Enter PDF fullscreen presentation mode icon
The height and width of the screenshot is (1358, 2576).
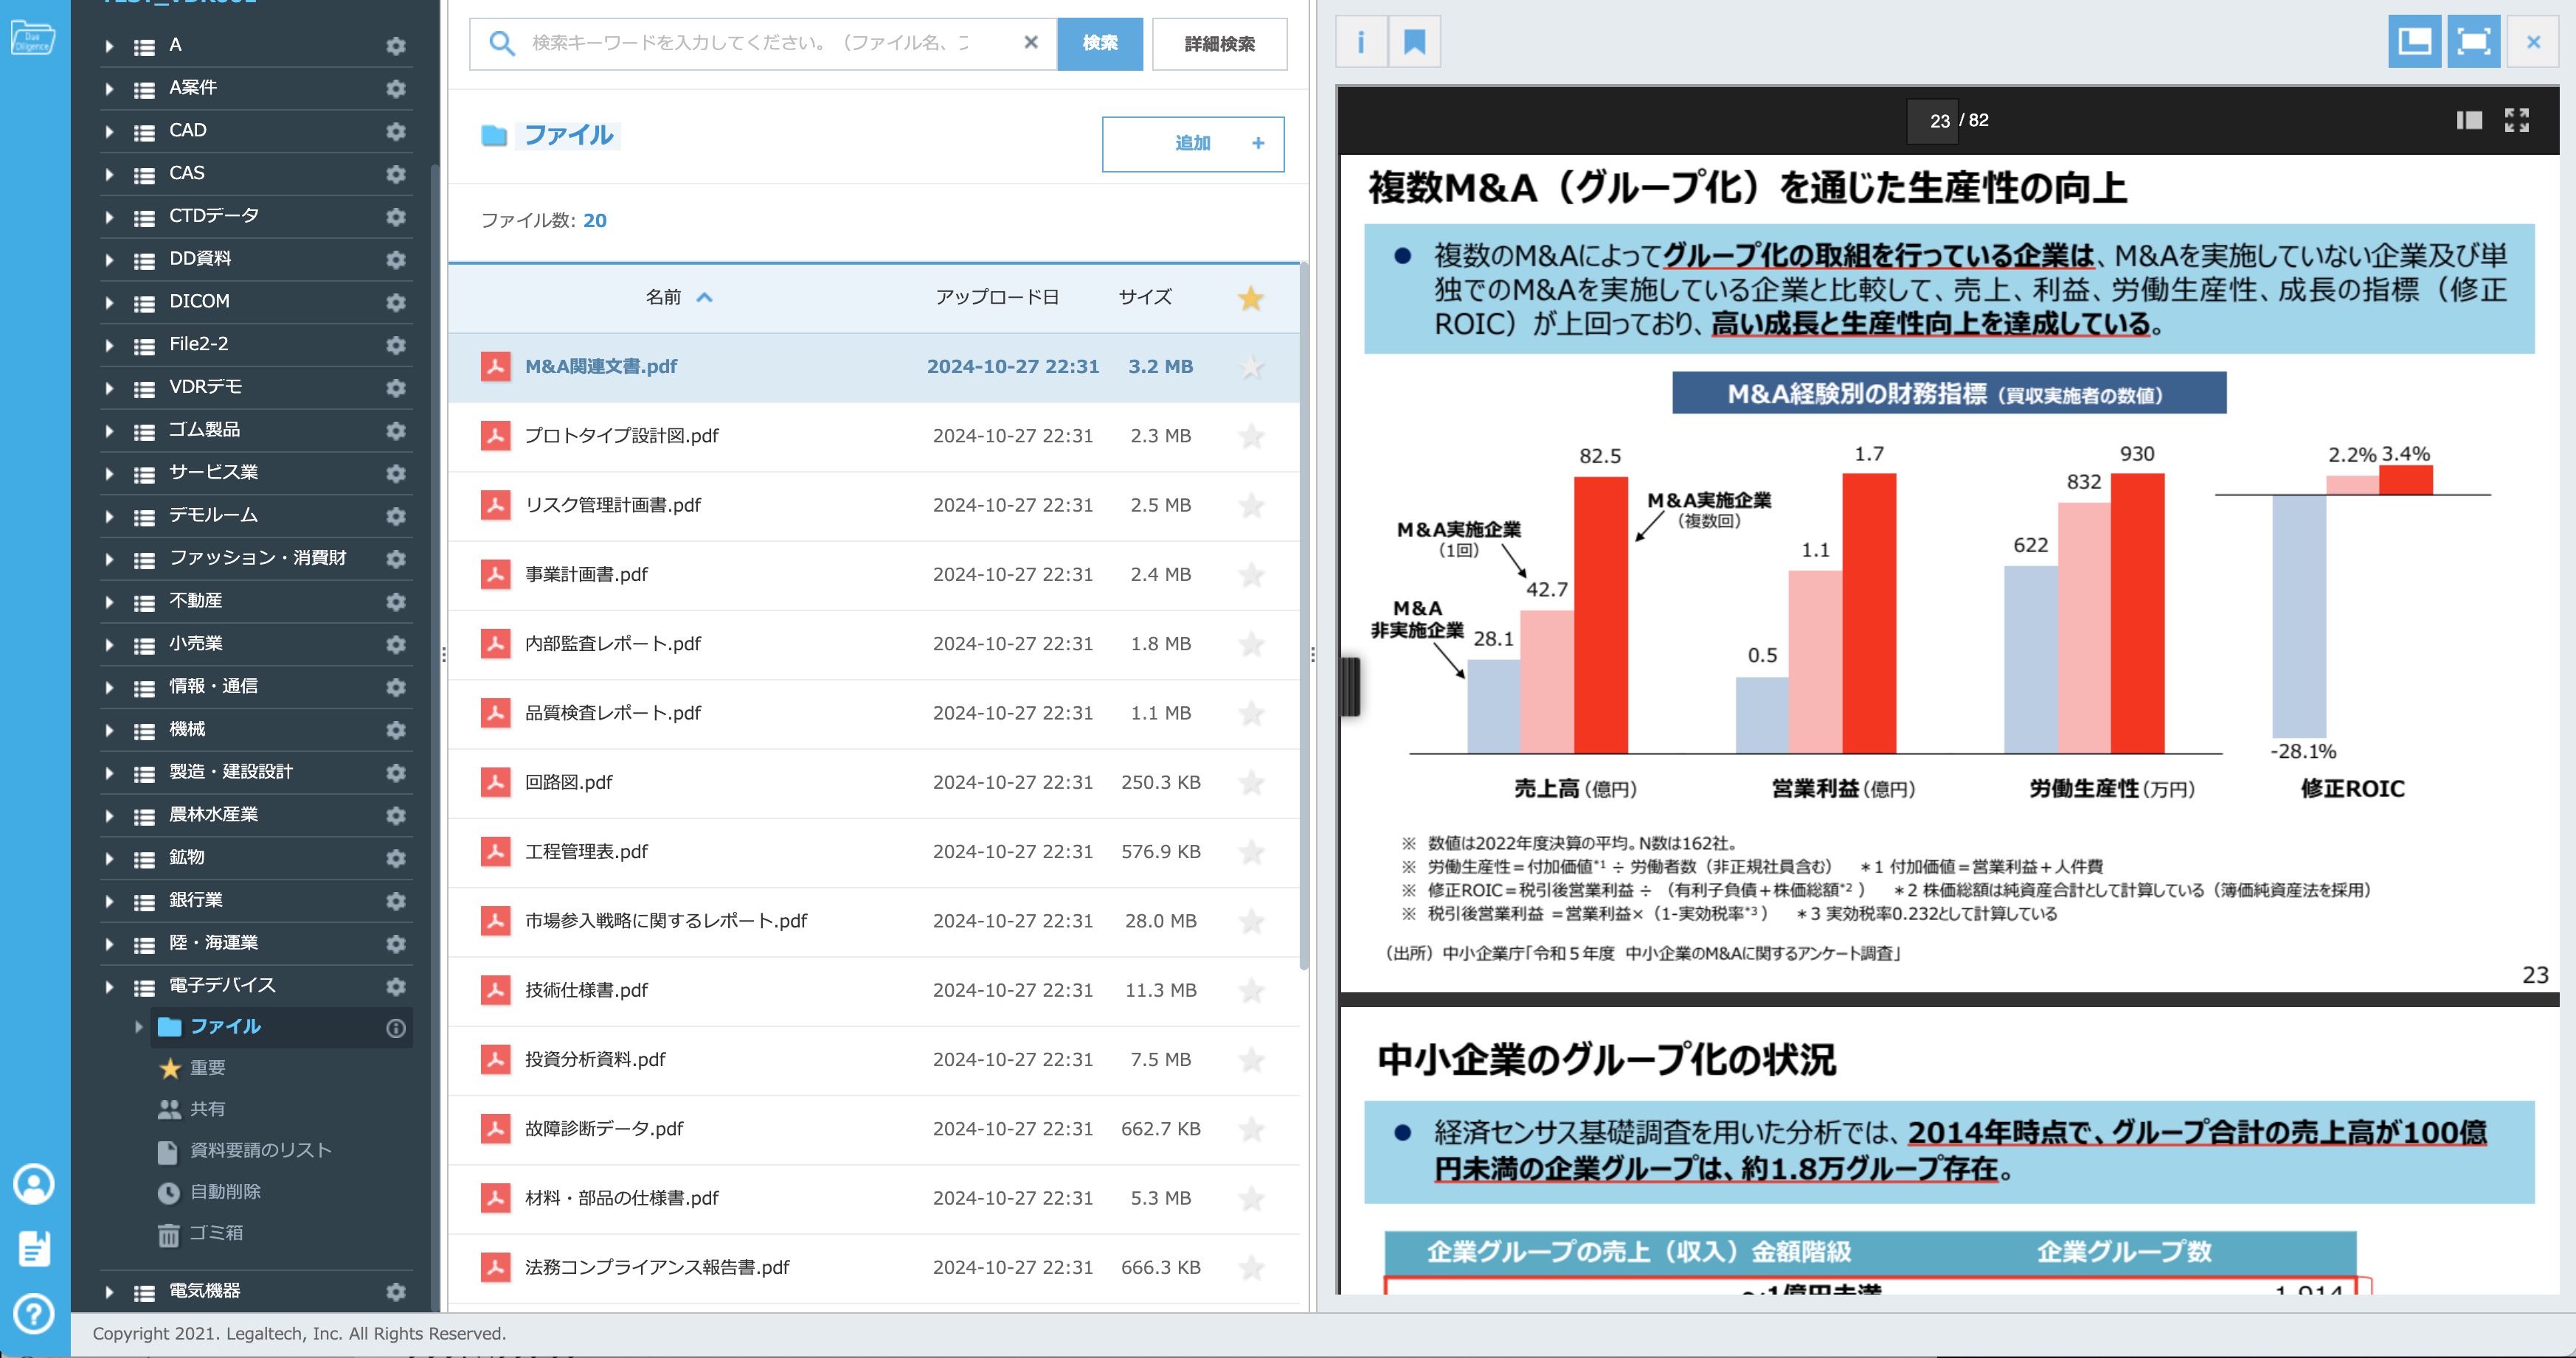click(2517, 120)
